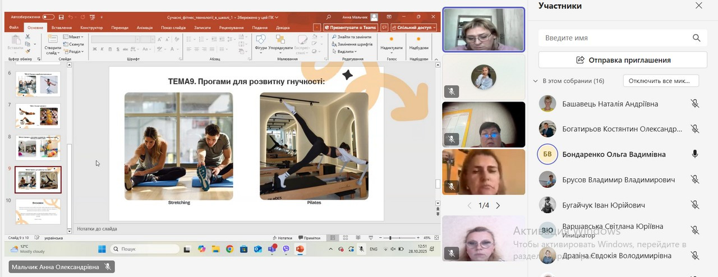
Task: Toggle mic for Бондаренко Ольга Вадимівна
Action: 694,154
